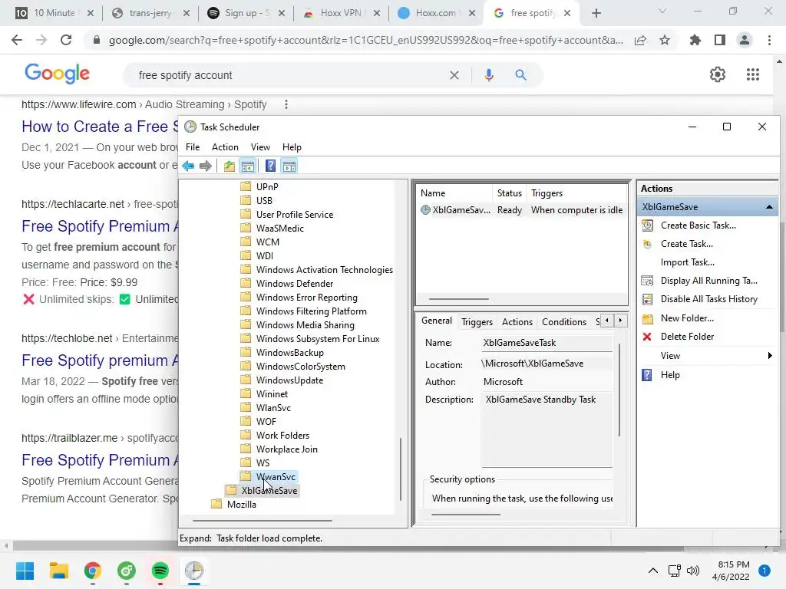Click the clock icon beside XblGameSave task row

(425, 210)
